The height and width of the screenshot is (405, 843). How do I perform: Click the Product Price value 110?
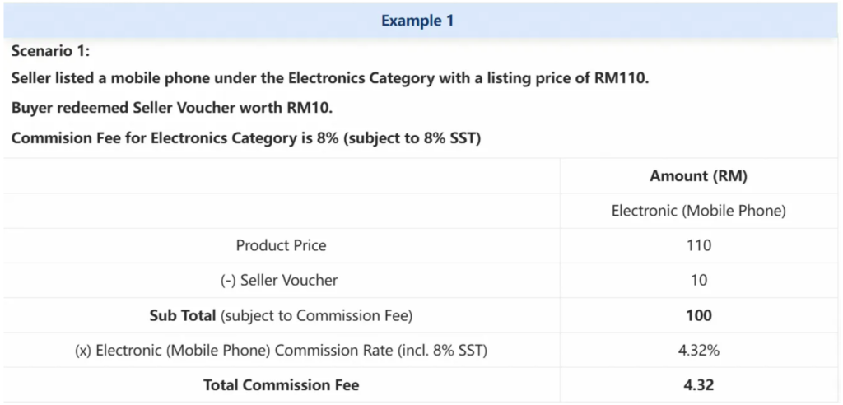(698, 246)
